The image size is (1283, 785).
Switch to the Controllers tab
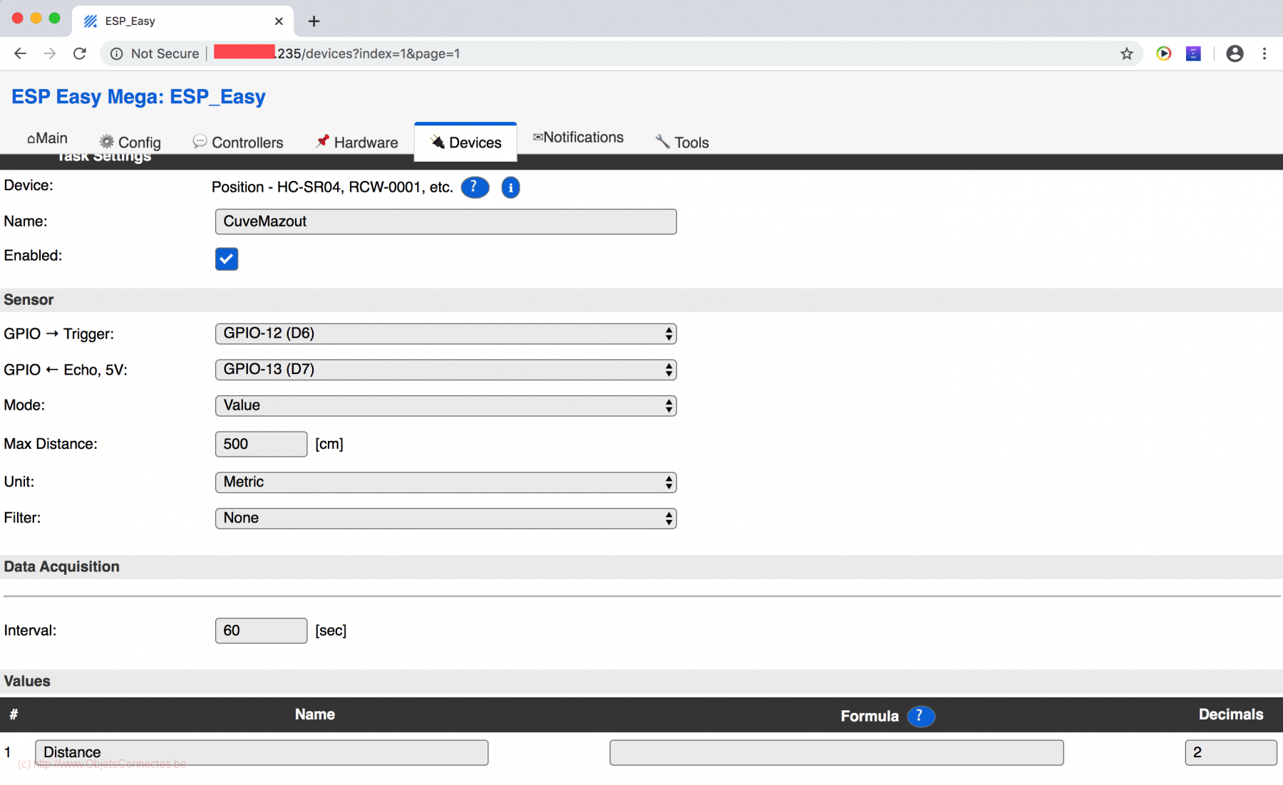point(238,142)
